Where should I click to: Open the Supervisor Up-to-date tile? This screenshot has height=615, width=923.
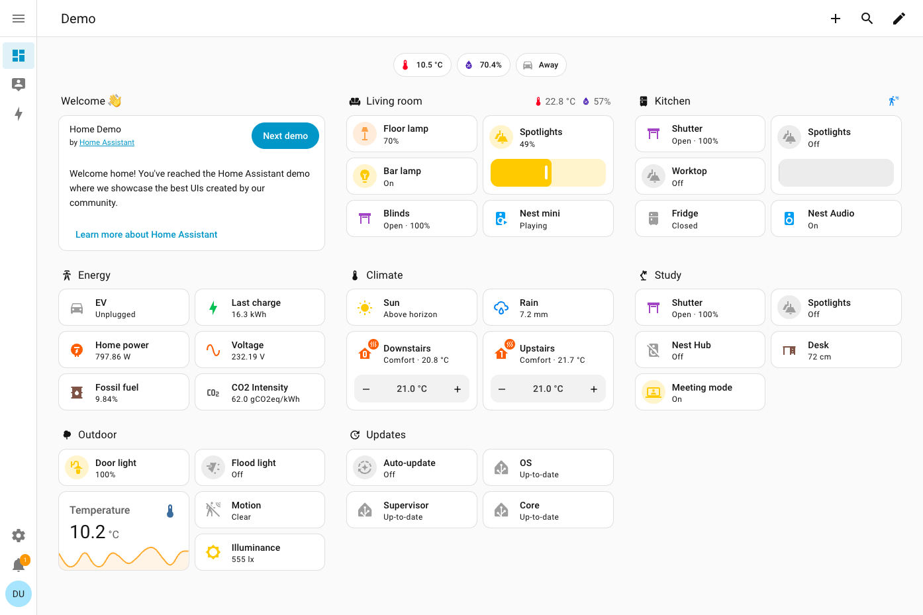[412, 510]
